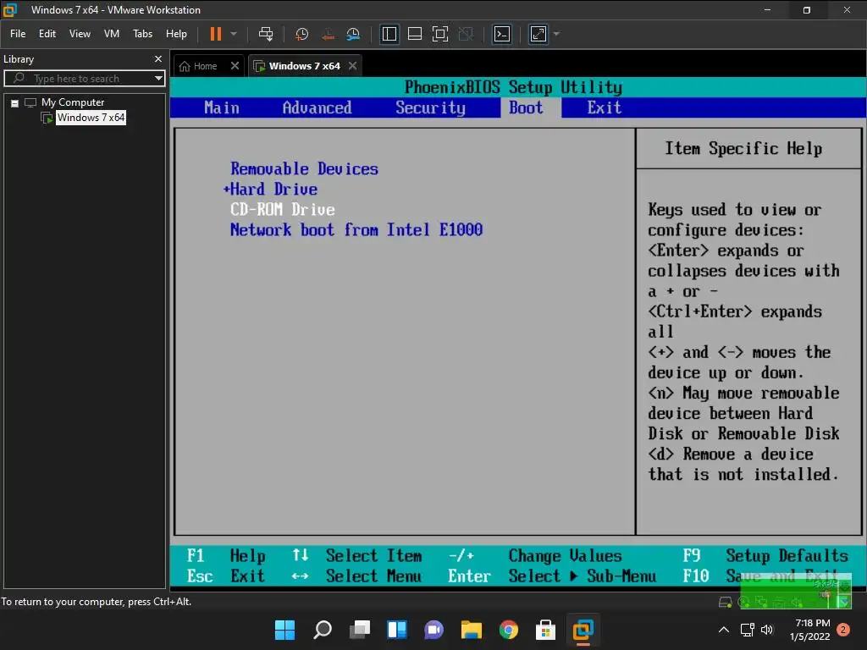Click VMware Workstation taskbar icon

[x=583, y=630]
